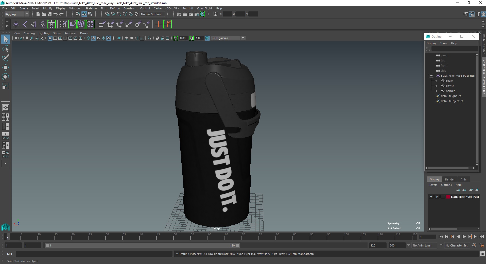Image resolution: width=486 pixels, height=264 pixels.
Task: Click the Create Lattice shelf icon
Action: point(81,24)
